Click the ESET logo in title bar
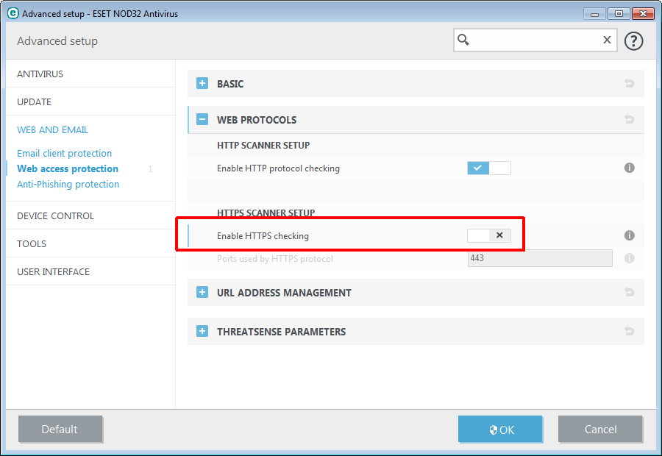Image resolution: width=662 pixels, height=456 pixels. click(13, 13)
